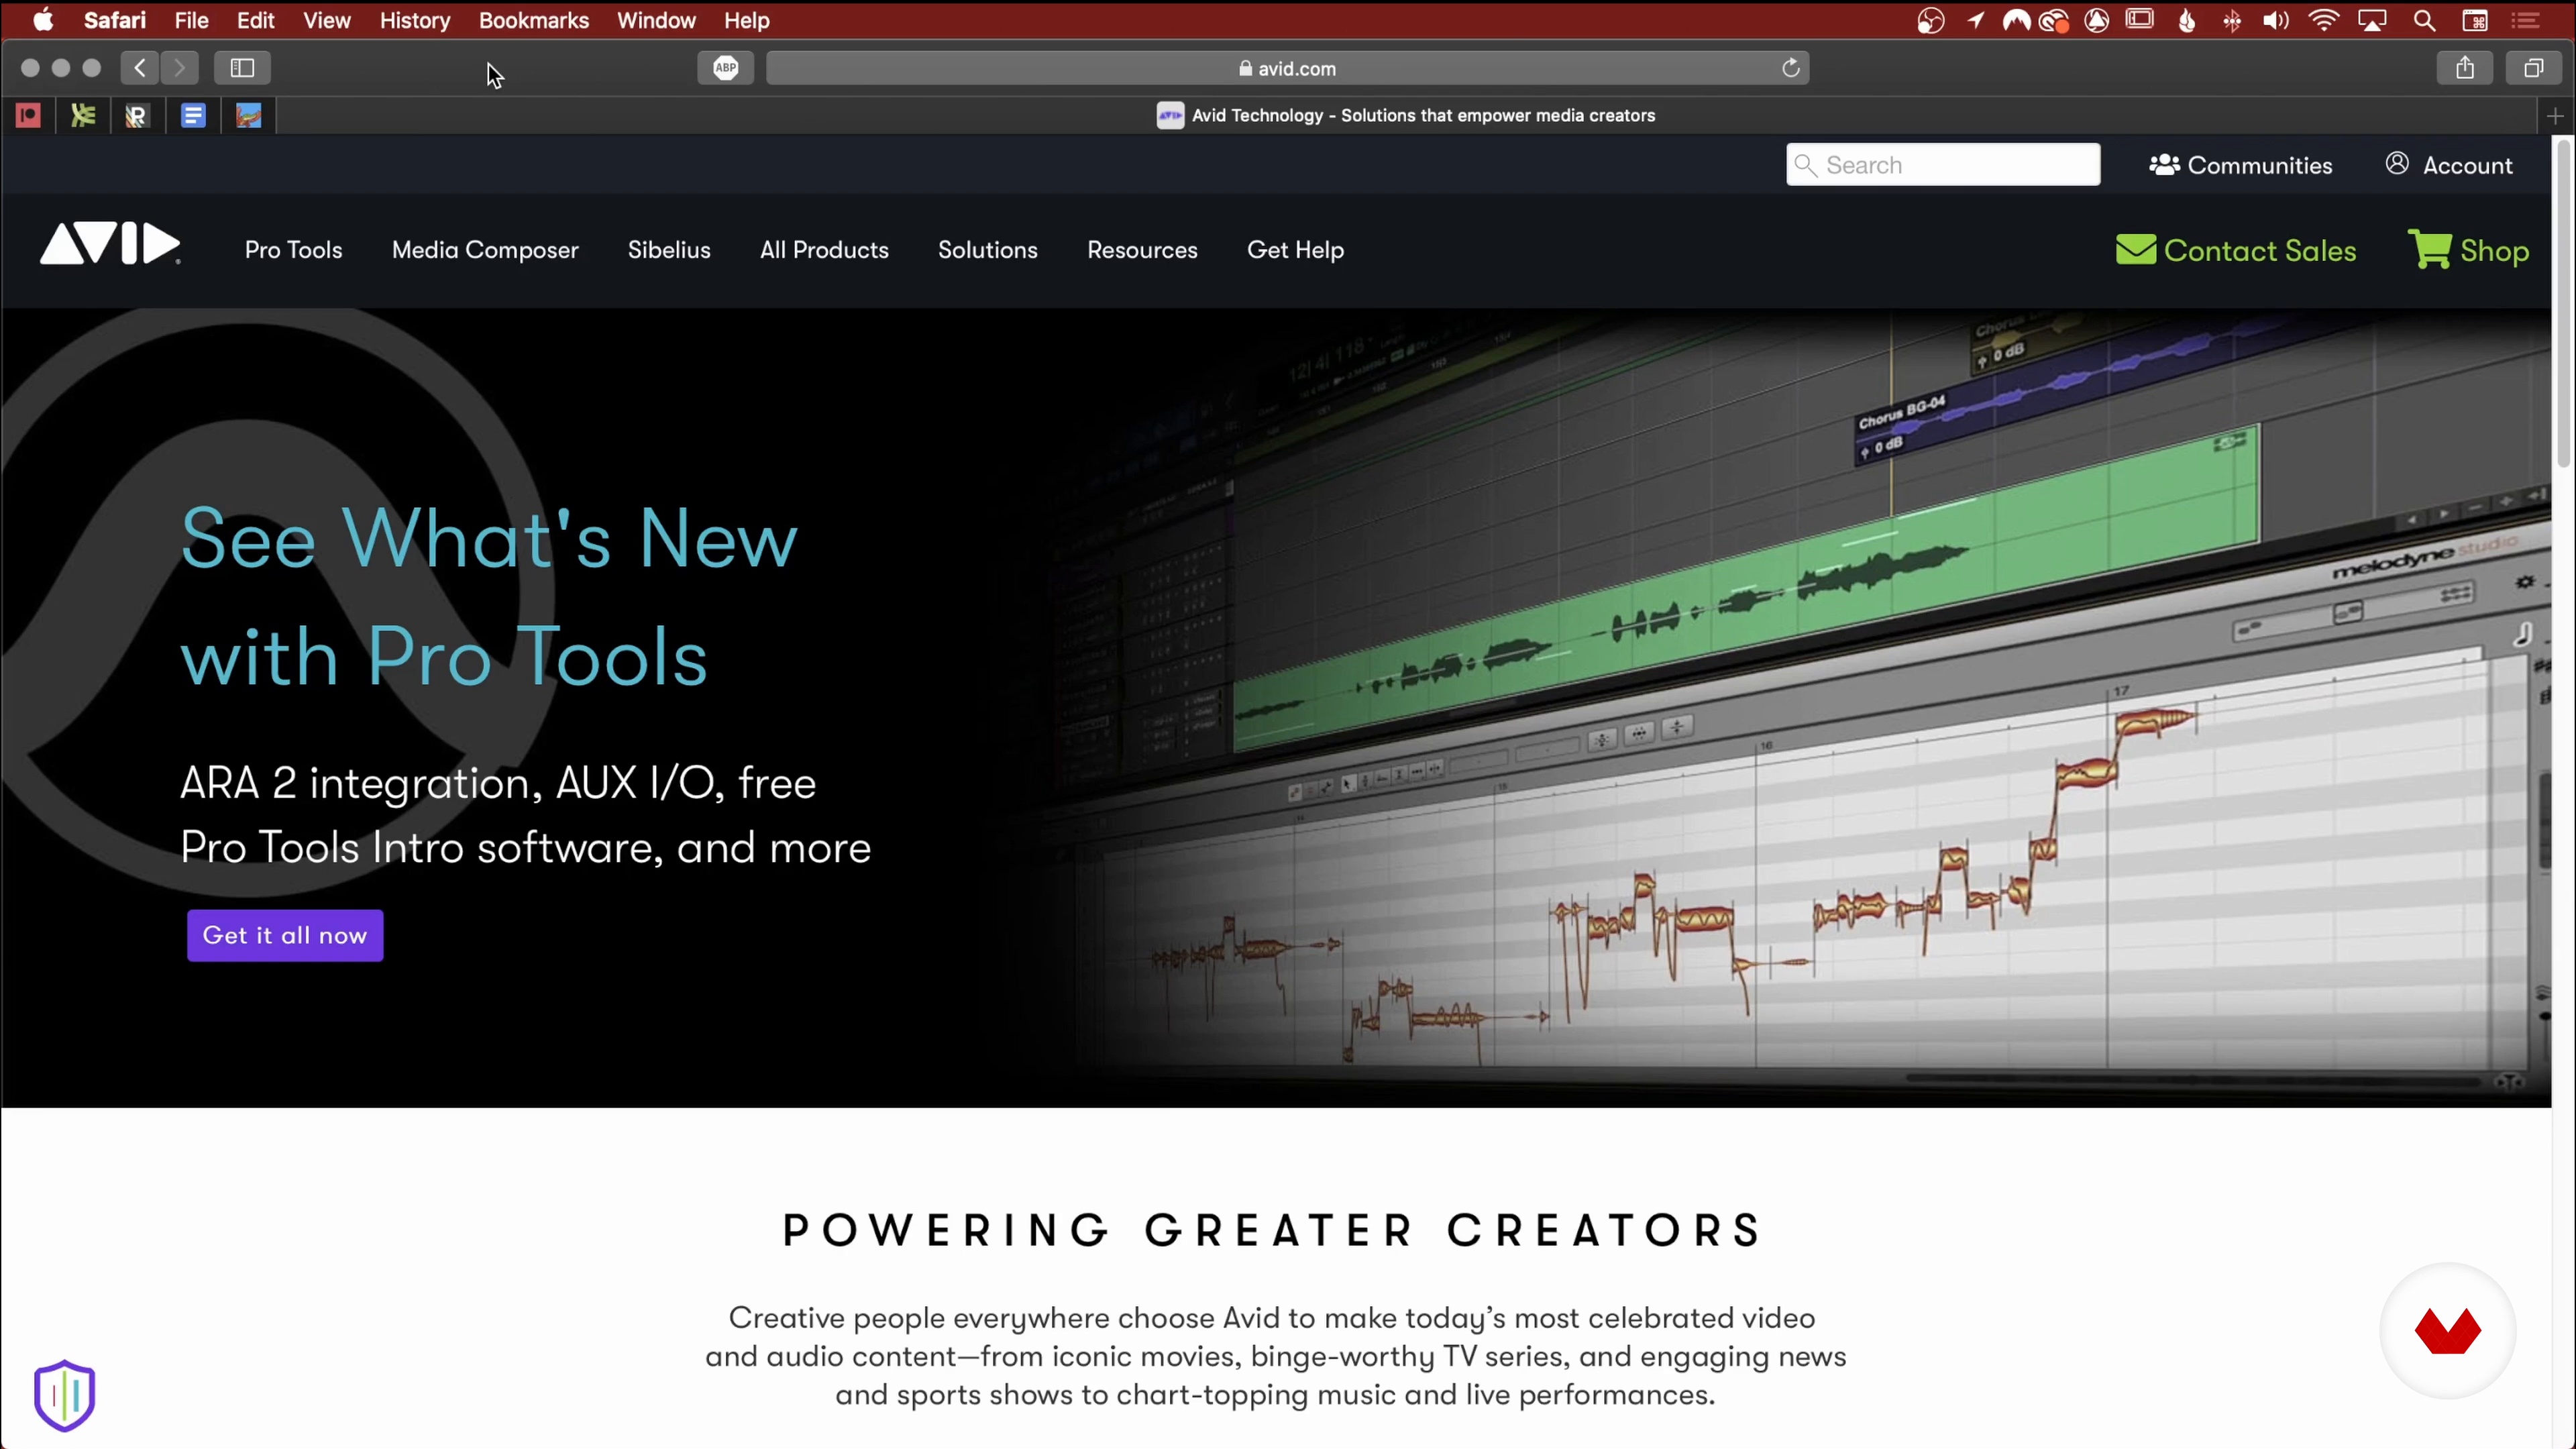Expand the All Products nav menu

point(824,250)
